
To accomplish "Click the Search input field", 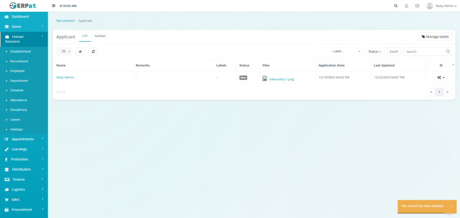I will pyautogui.click(x=425, y=52).
